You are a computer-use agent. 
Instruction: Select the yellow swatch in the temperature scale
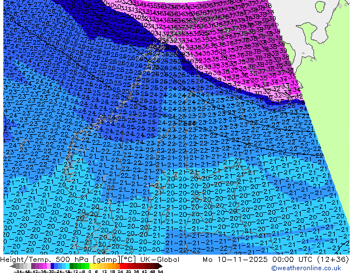tap(91, 266)
